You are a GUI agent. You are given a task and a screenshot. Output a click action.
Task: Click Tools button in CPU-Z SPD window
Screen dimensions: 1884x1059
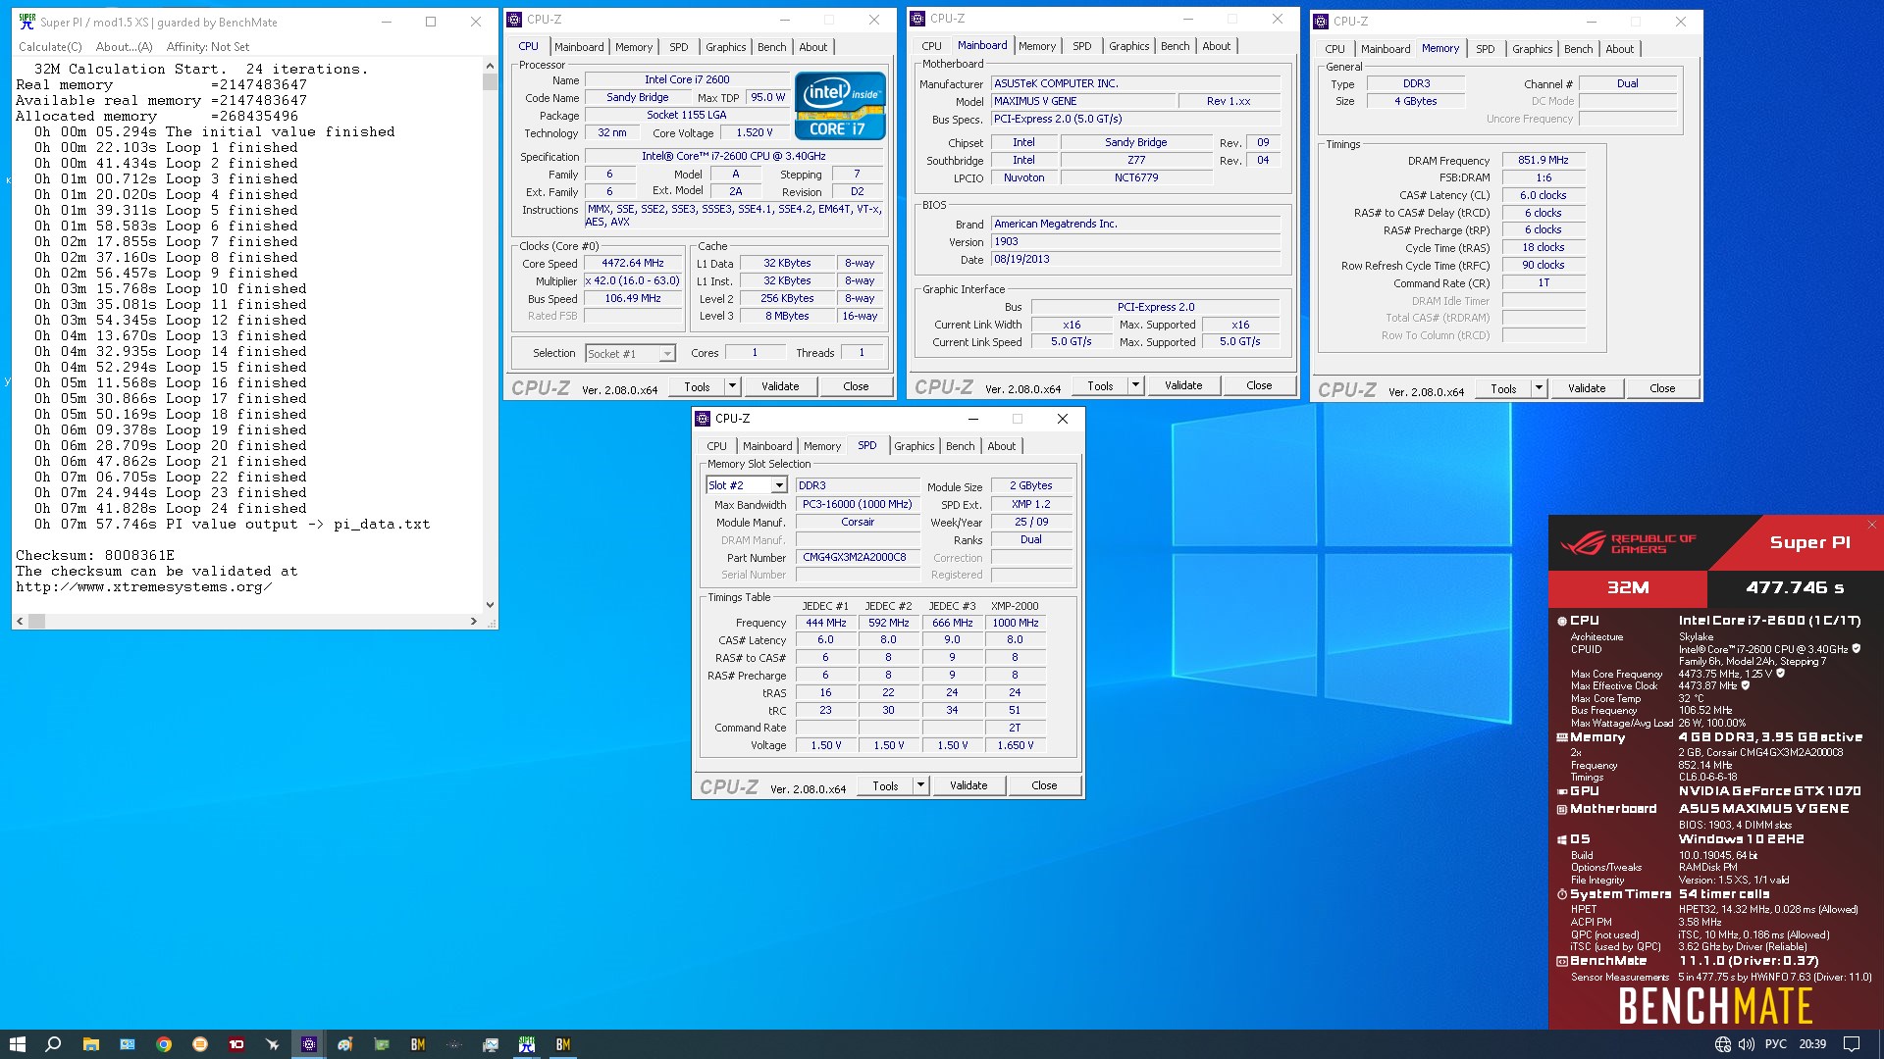[885, 785]
